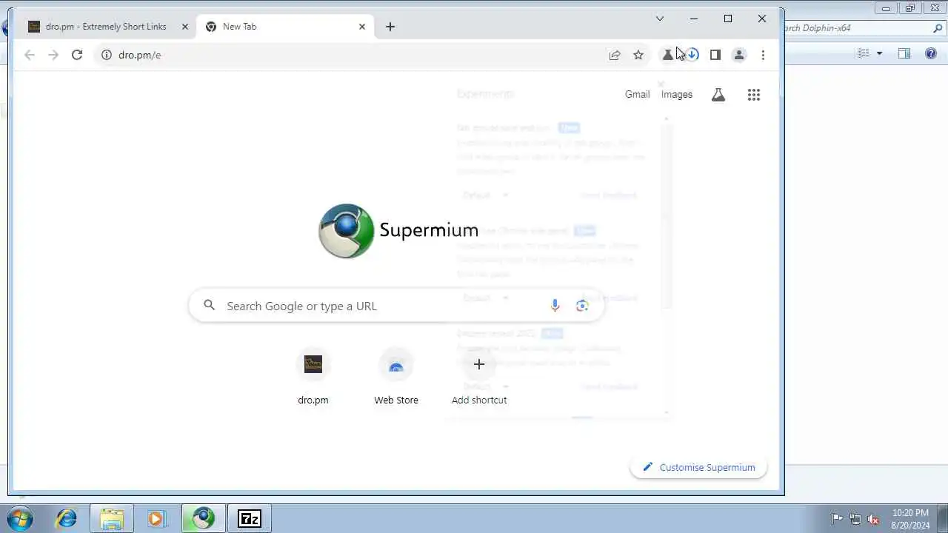Close the dro.pm tab
This screenshot has width=948, height=533.
(185, 27)
